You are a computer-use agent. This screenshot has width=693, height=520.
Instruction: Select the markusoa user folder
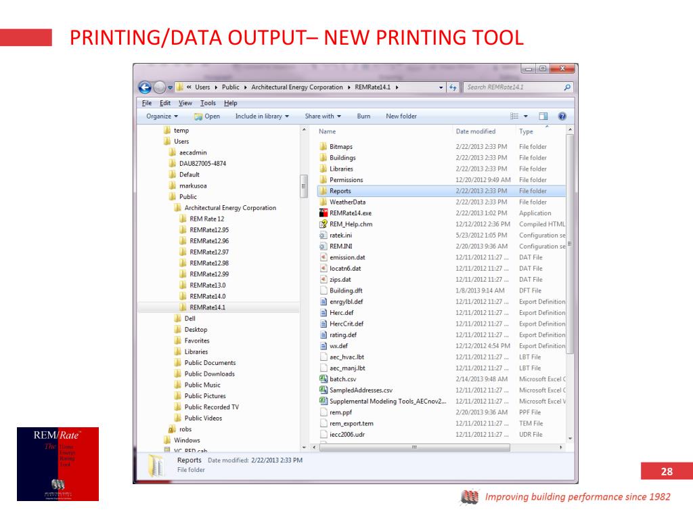[189, 186]
